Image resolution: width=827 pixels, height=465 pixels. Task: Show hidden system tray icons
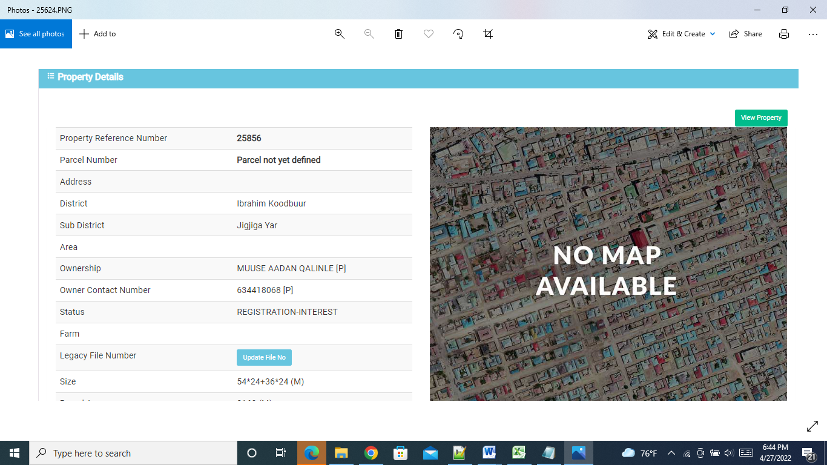point(671,453)
